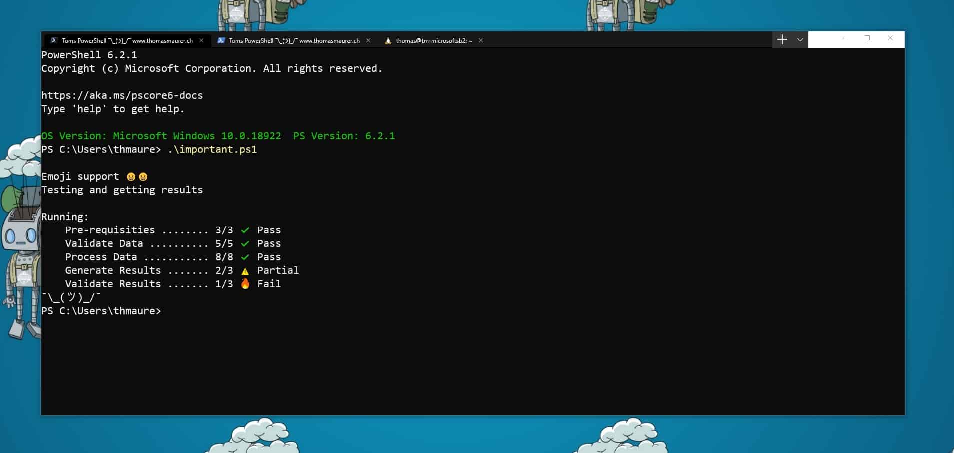This screenshot has height=453, width=954.
Task: Click the green check beside Pre-requisities Pass
Action: pyautogui.click(x=244, y=230)
